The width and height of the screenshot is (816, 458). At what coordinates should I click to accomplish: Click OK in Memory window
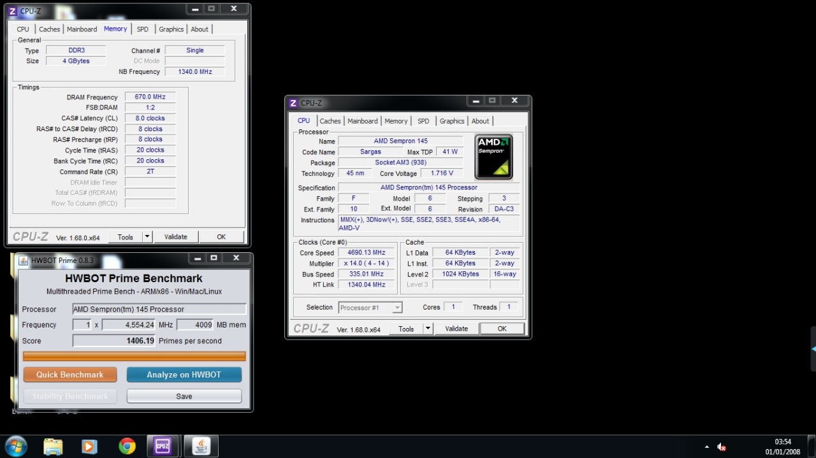pos(221,237)
